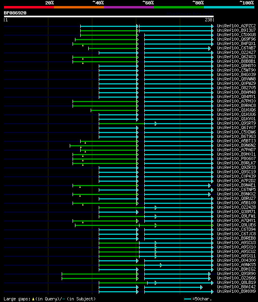258x302 pixels.
Task: Open hit UniRef100_A2PZC2
Action: [236, 26]
